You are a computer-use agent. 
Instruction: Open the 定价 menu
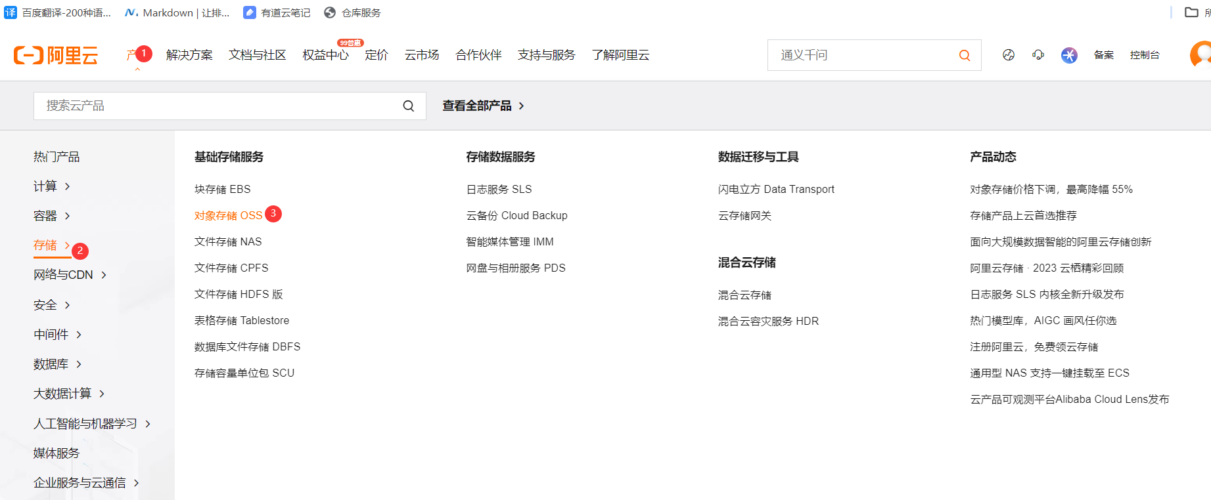coord(377,55)
